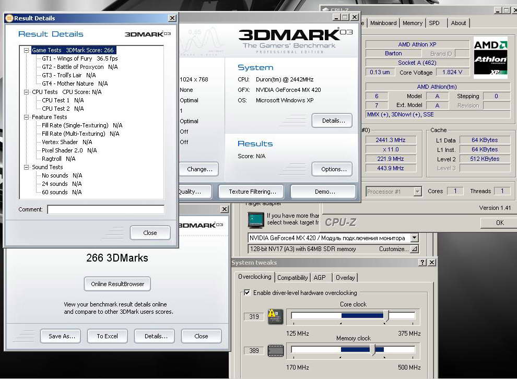
Task: Click the monitor icon in target adapter section
Action: (256, 220)
